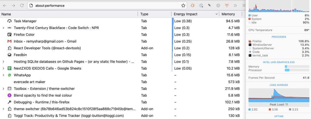Bookmark this page with the star icon

tap(183, 5)
